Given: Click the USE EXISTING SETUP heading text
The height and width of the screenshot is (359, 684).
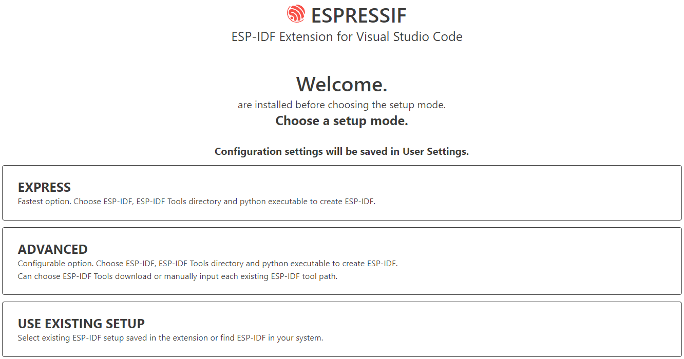Looking at the screenshot, I should (81, 324).
